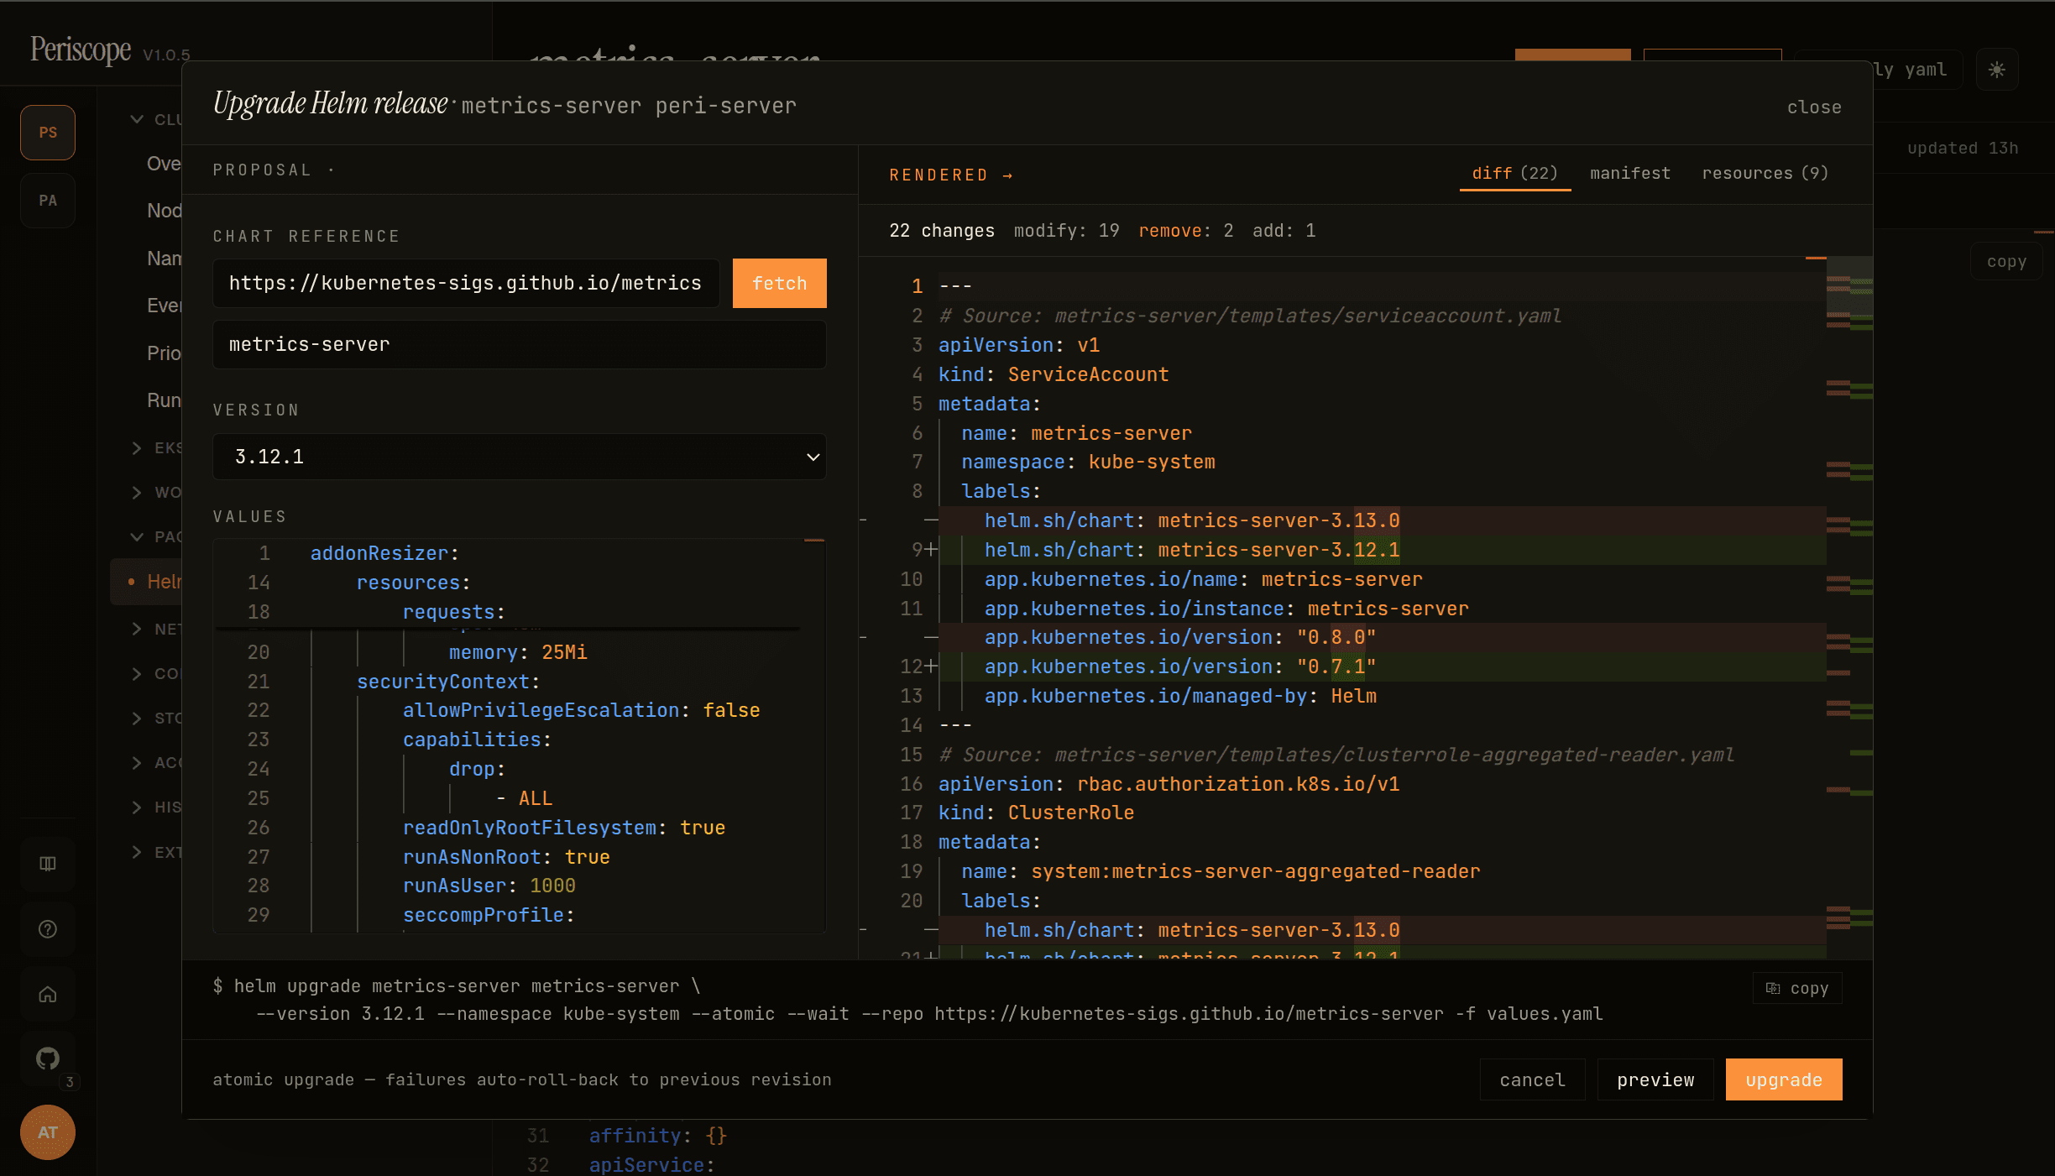
Task: Click "allowPrivilegeEscalation: false" in values editor
Action: pyautogui.click(x=581, y=710)
